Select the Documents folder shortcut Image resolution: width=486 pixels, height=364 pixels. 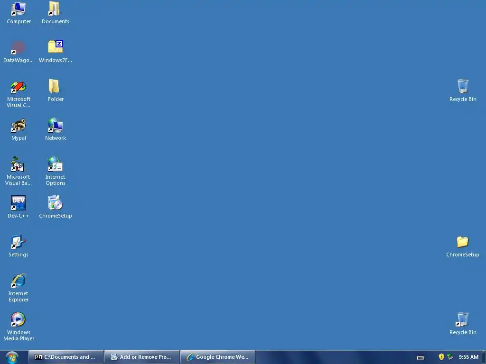[55, 13]
